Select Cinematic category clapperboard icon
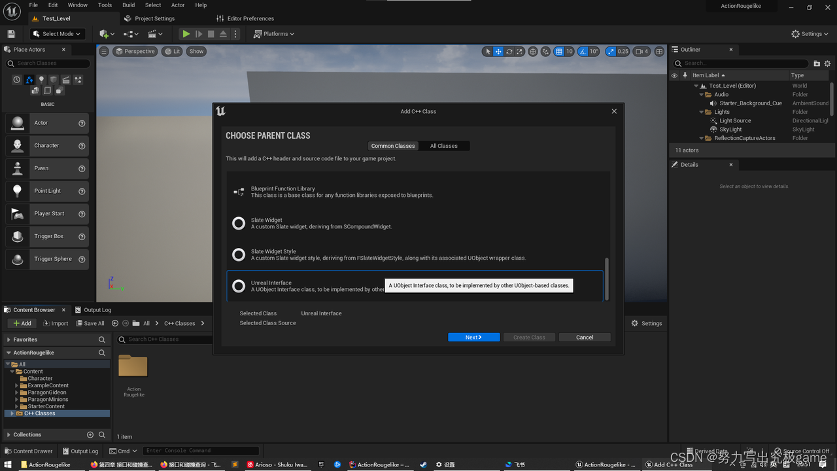Viewport: 837px width, 471px height. point(66,80)
